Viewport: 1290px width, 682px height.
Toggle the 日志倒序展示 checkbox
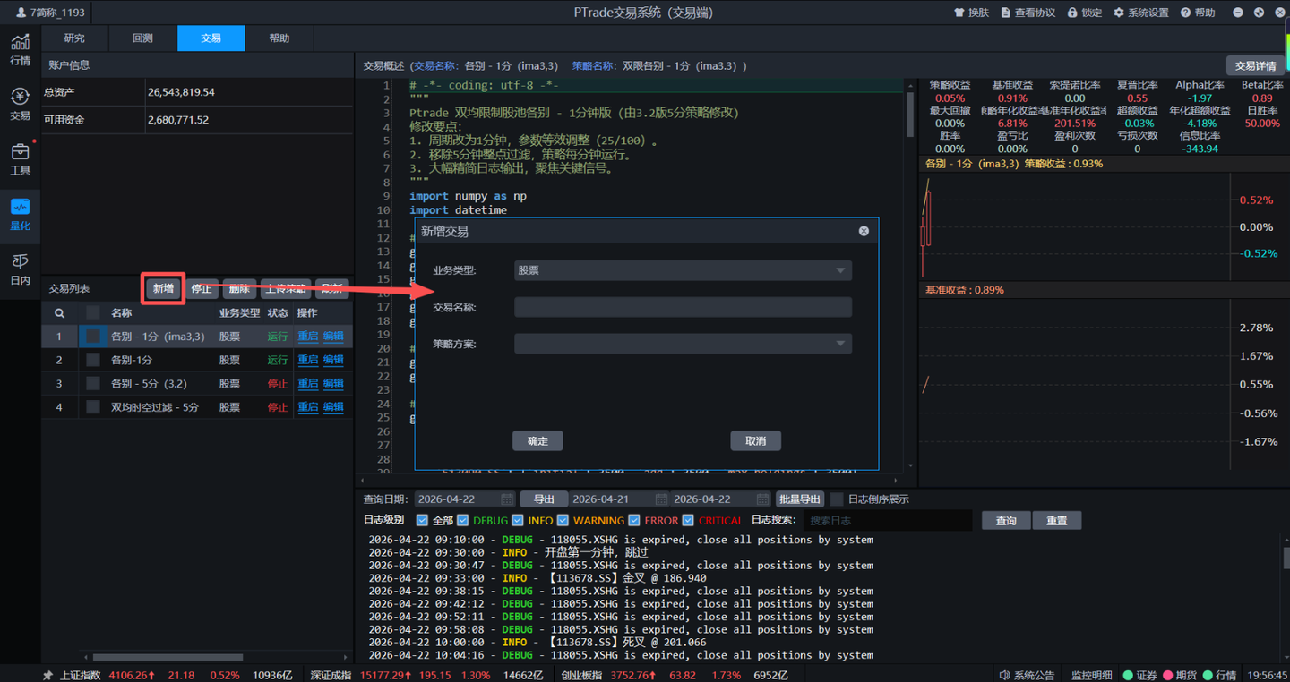click(x=837, y=499)
